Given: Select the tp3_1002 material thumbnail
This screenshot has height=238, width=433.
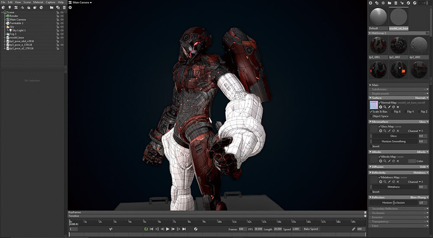Looking at the screenshot, I should pos(398,45).
